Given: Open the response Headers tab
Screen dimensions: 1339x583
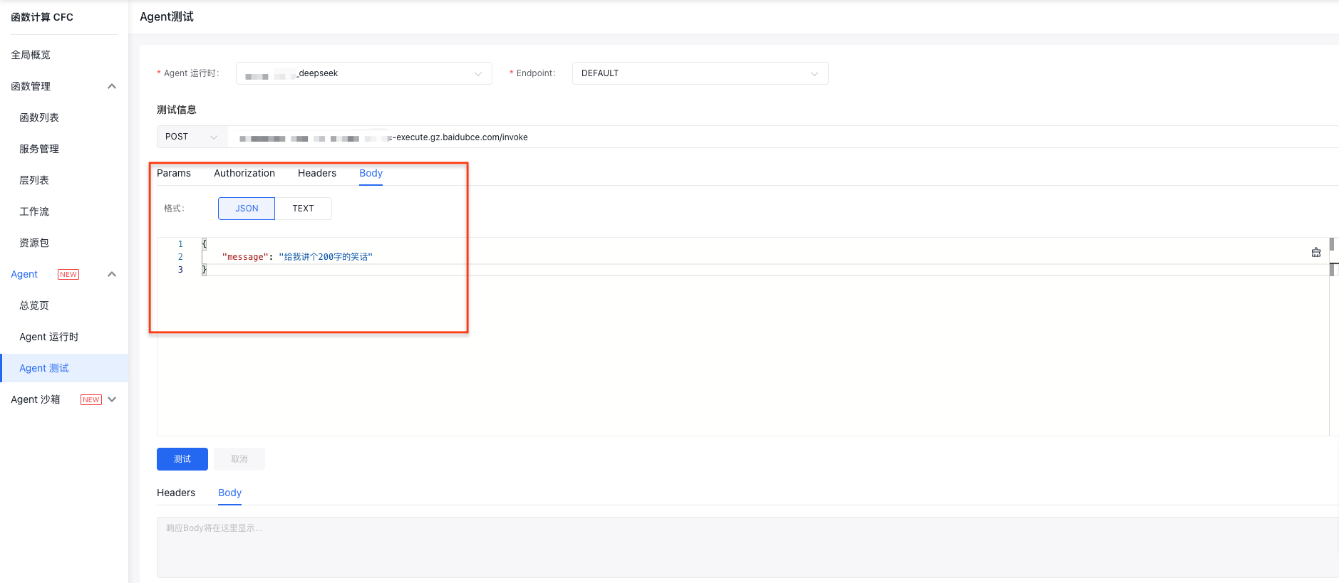Looking at the screenshot, I should point(176,493).
